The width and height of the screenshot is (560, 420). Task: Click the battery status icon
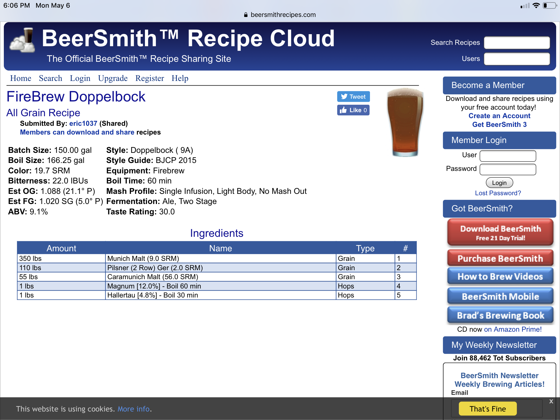pos(550,5)
